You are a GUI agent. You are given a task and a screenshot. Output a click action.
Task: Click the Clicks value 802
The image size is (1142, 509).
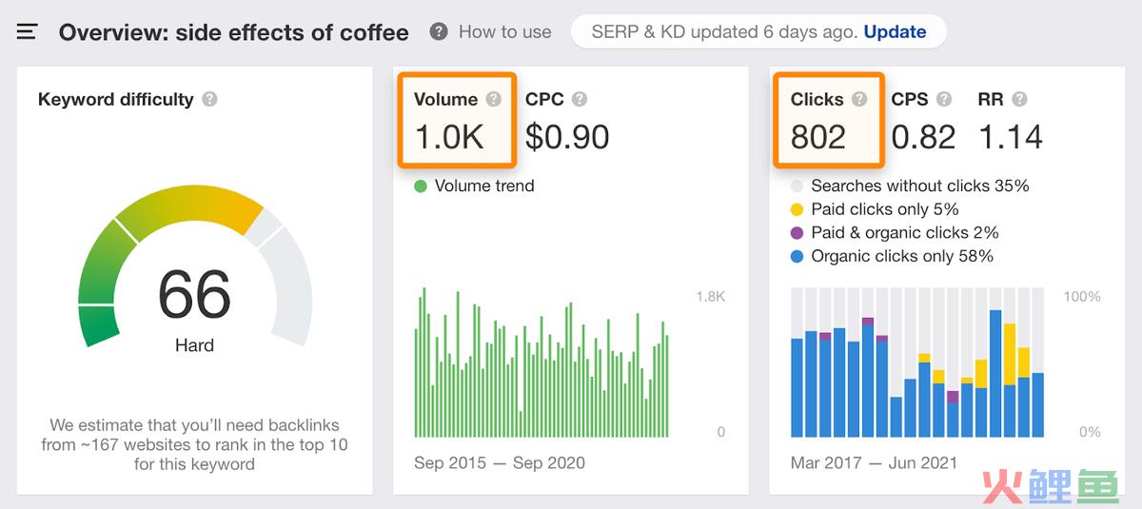pyautogui.click(x=818, y=137)
